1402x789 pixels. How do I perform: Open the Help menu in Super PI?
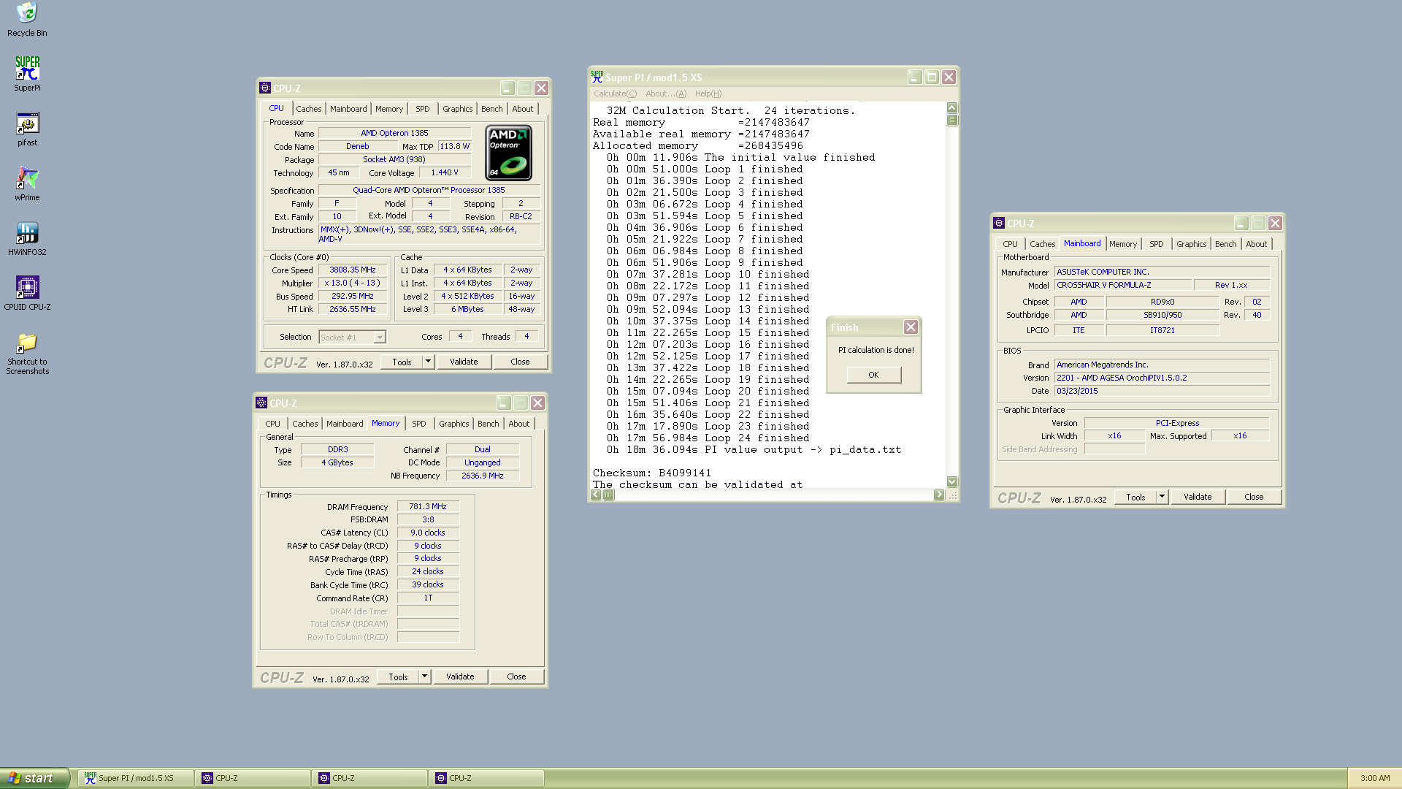[x=708, y=94]
